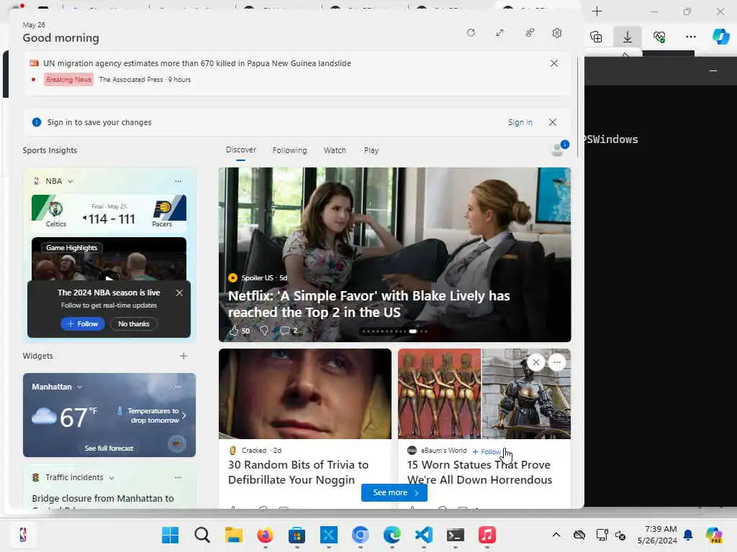The width and height of the screenshot is (737, 552).
Task: Open the 30 Random Bits of Trivia article
Action: tap(298, 472)
